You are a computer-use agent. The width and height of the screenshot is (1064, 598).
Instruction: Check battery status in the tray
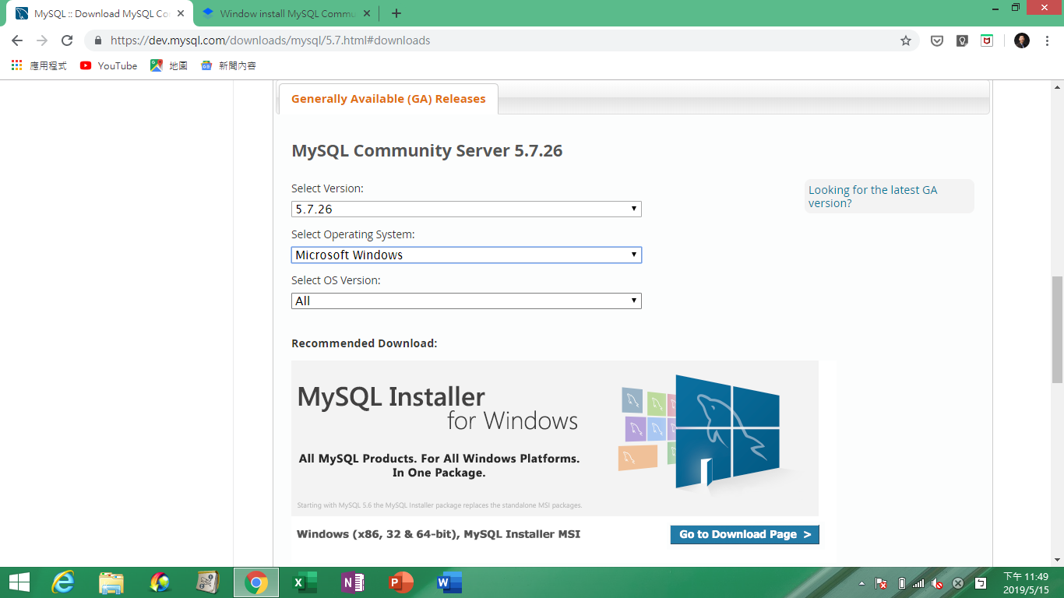point(901,583)
